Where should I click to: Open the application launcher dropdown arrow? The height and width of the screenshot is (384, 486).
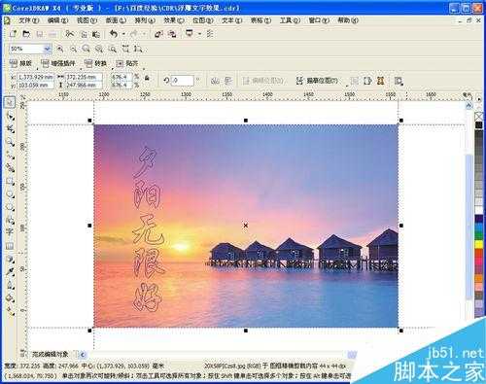199,34
